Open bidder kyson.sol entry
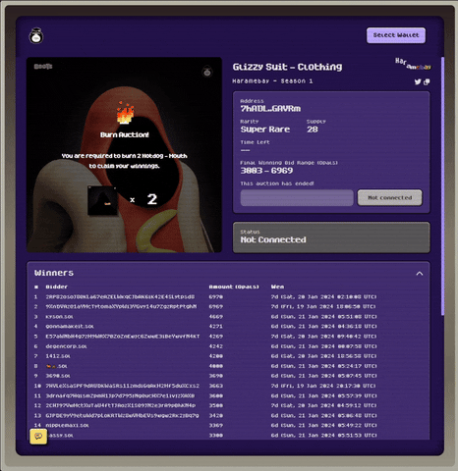Viewport: 458px width, 471px height. click(x=59, y=317)
